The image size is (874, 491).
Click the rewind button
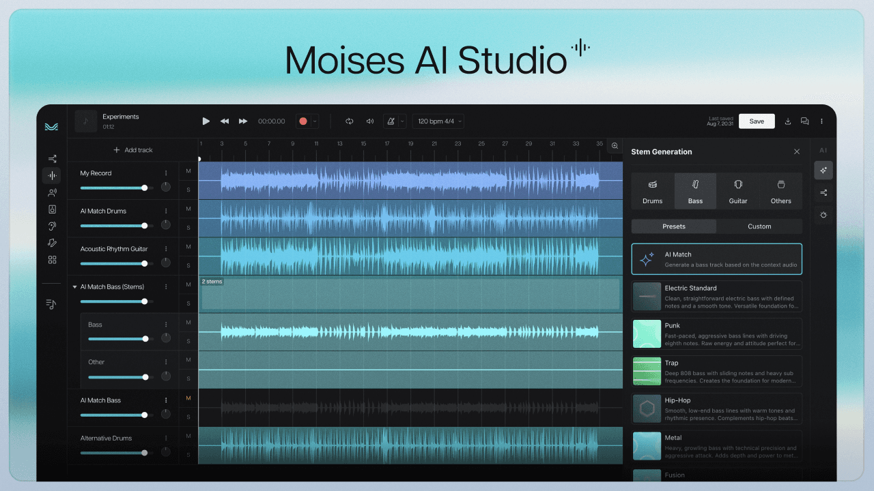(x=225, y=121)
